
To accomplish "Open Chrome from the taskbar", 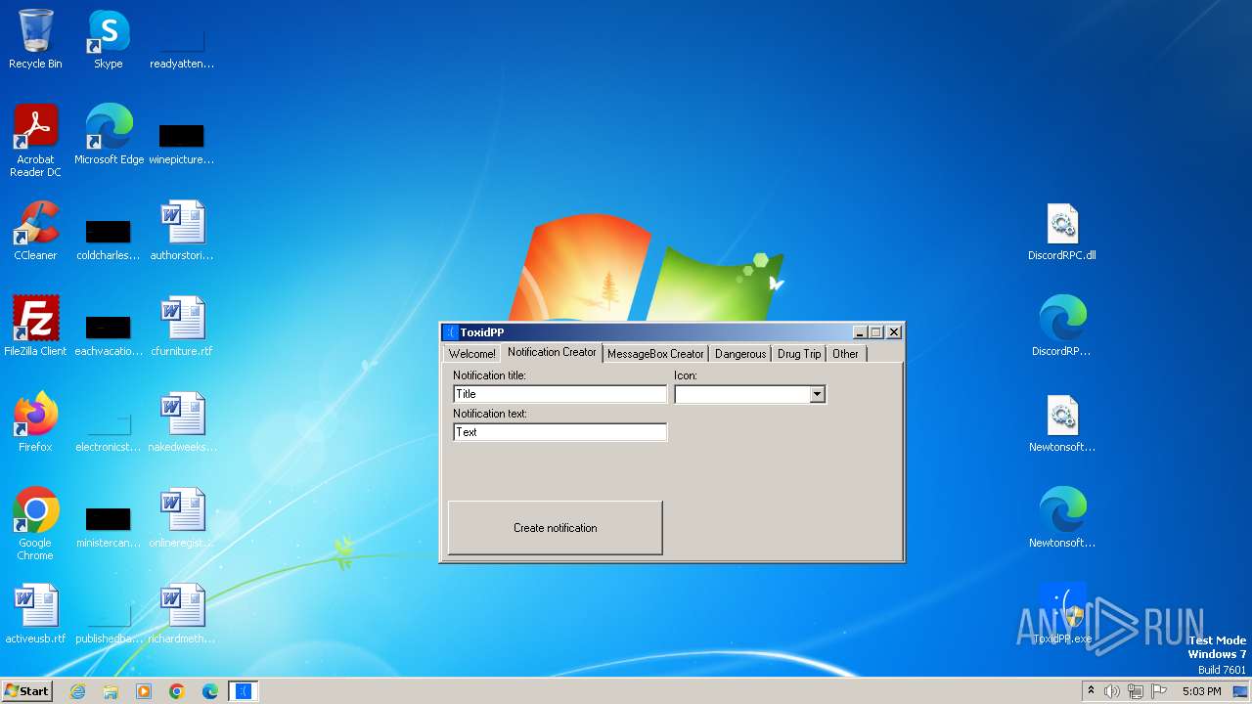I will (177, 691).
